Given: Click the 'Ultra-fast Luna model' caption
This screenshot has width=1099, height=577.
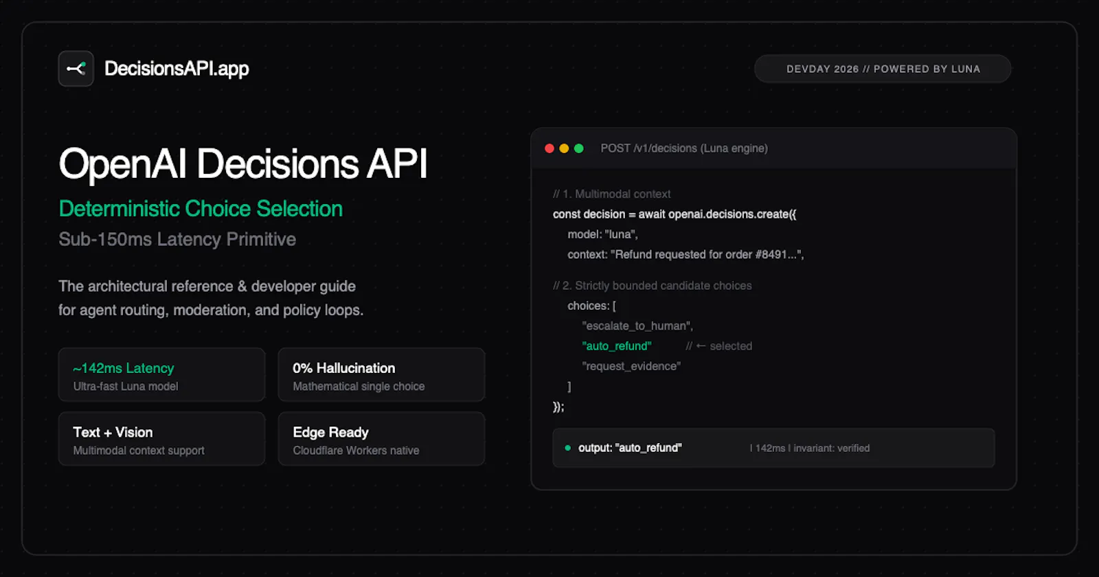Looking at the screenshot, I should pyautogui.click(x=126, y=387).
